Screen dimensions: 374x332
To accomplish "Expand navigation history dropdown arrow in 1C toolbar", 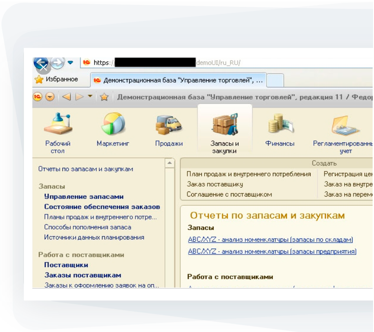I will tap(90, 97).
